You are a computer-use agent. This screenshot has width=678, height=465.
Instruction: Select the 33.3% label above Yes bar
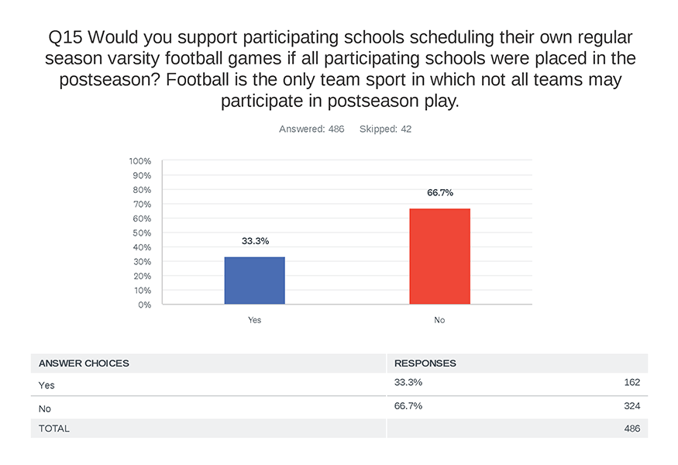pos(255,241)
